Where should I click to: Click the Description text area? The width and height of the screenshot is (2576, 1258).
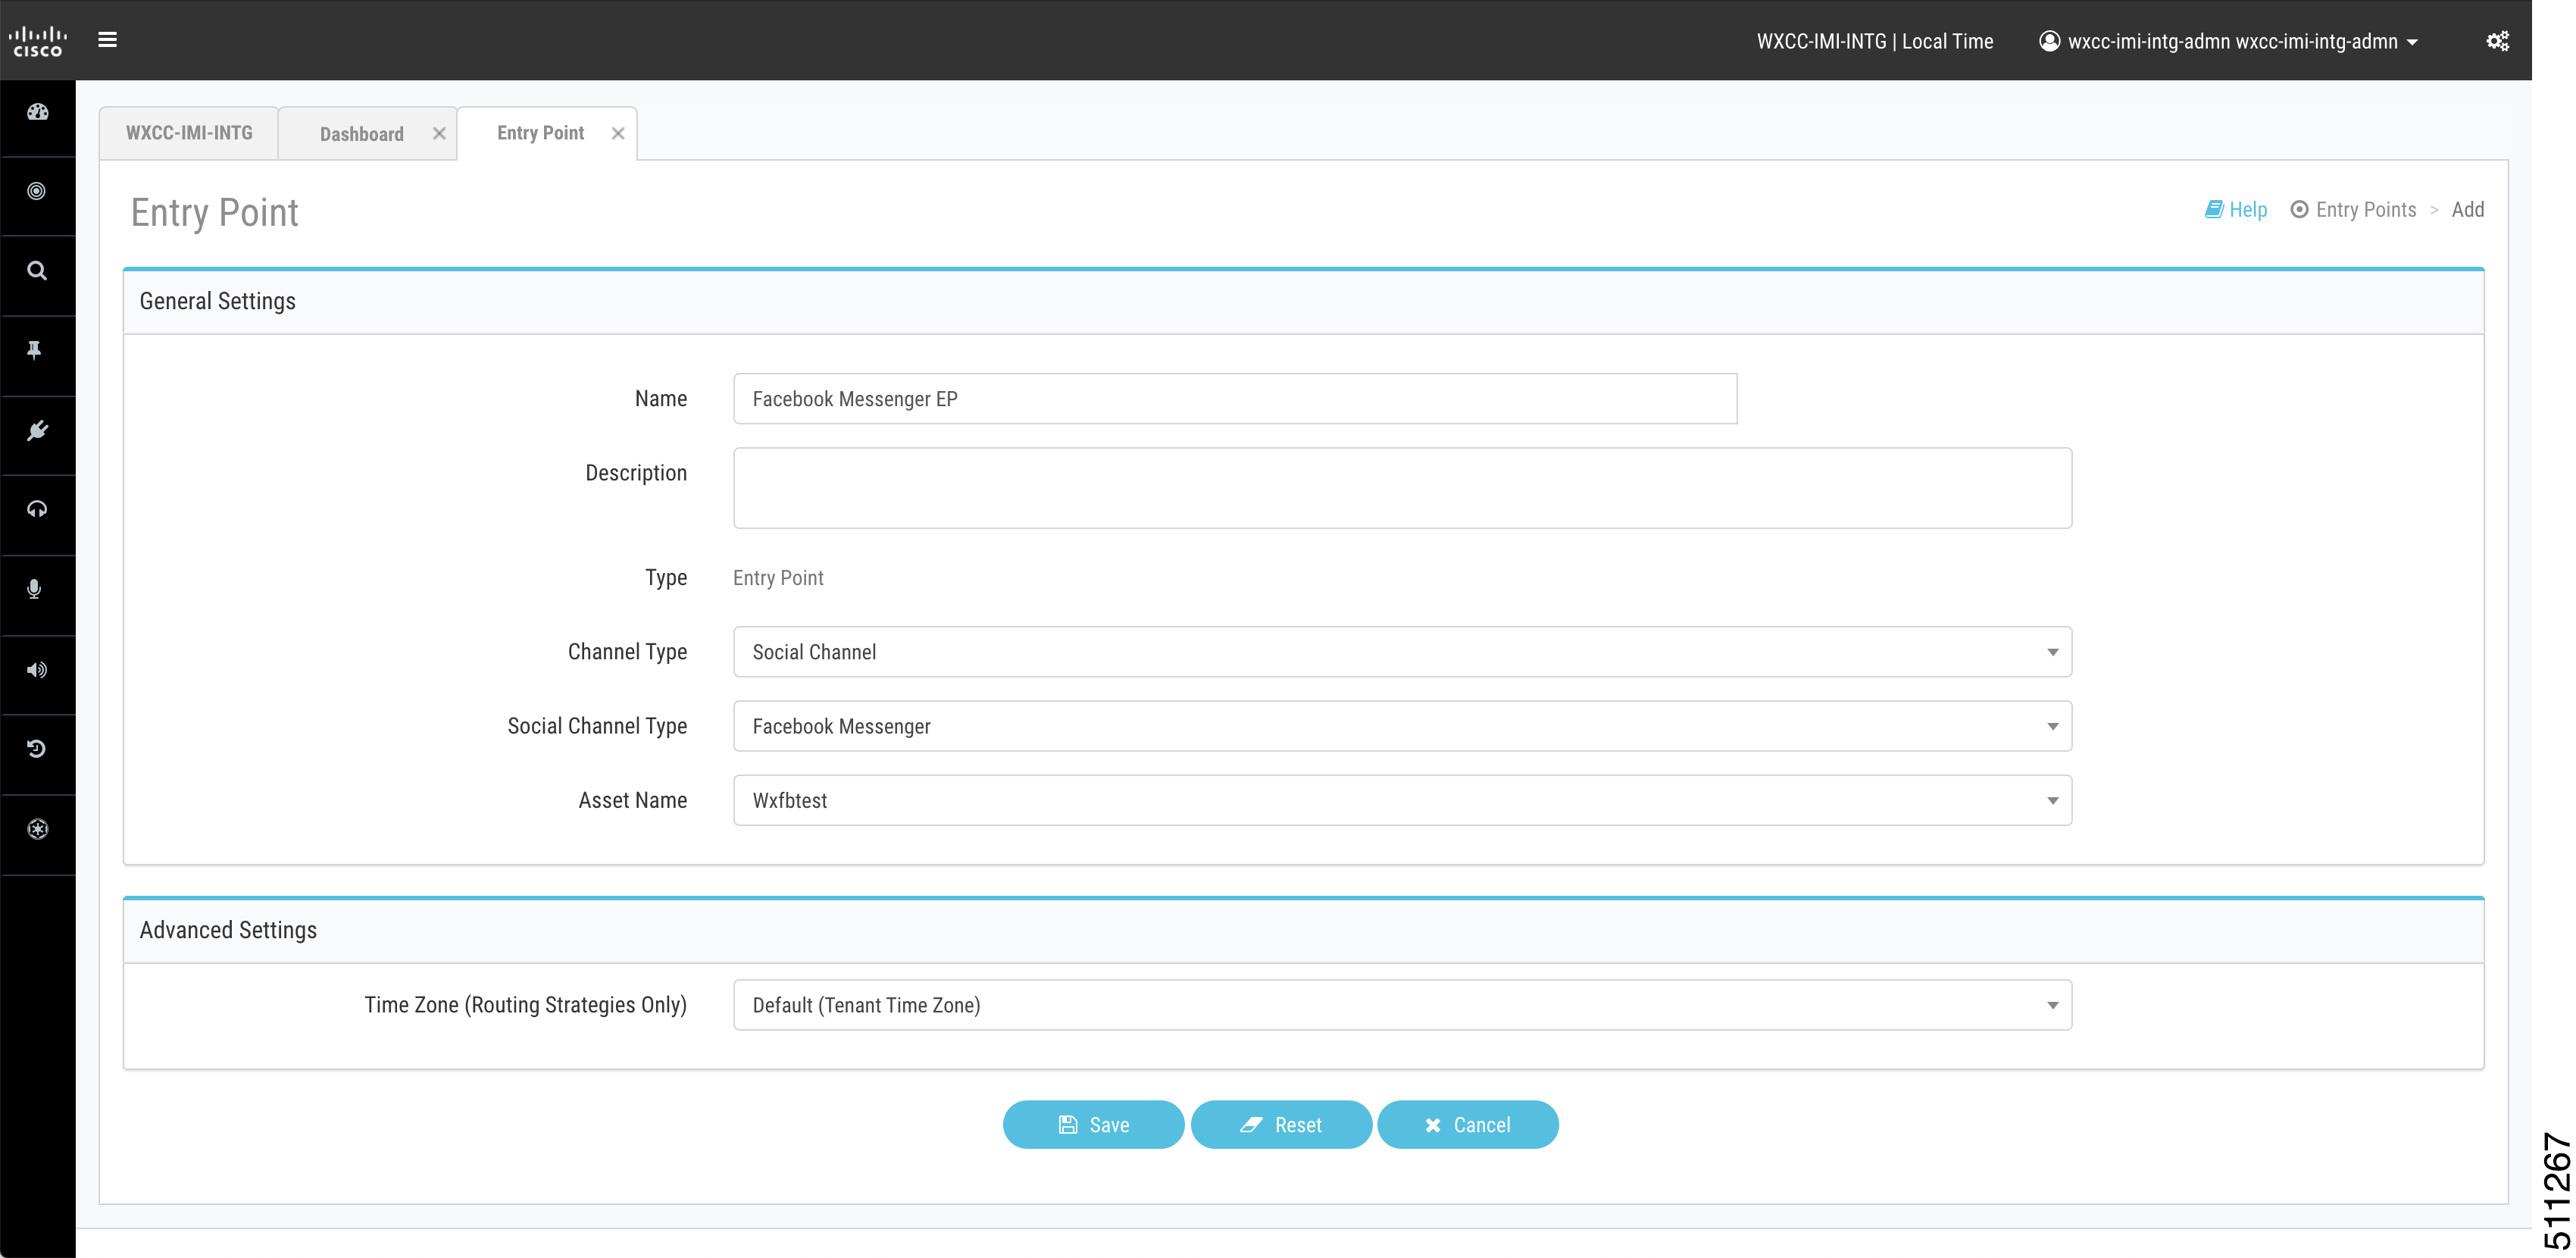pyautogui.click(x=1402, y=488)
